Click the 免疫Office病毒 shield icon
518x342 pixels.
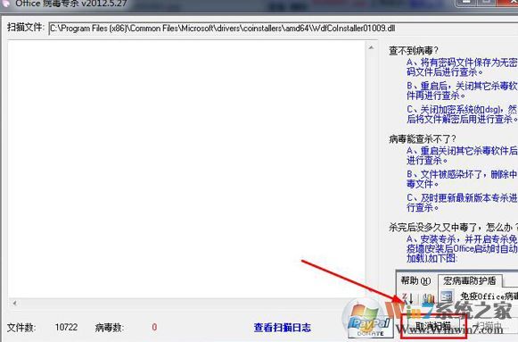point(447,296)
